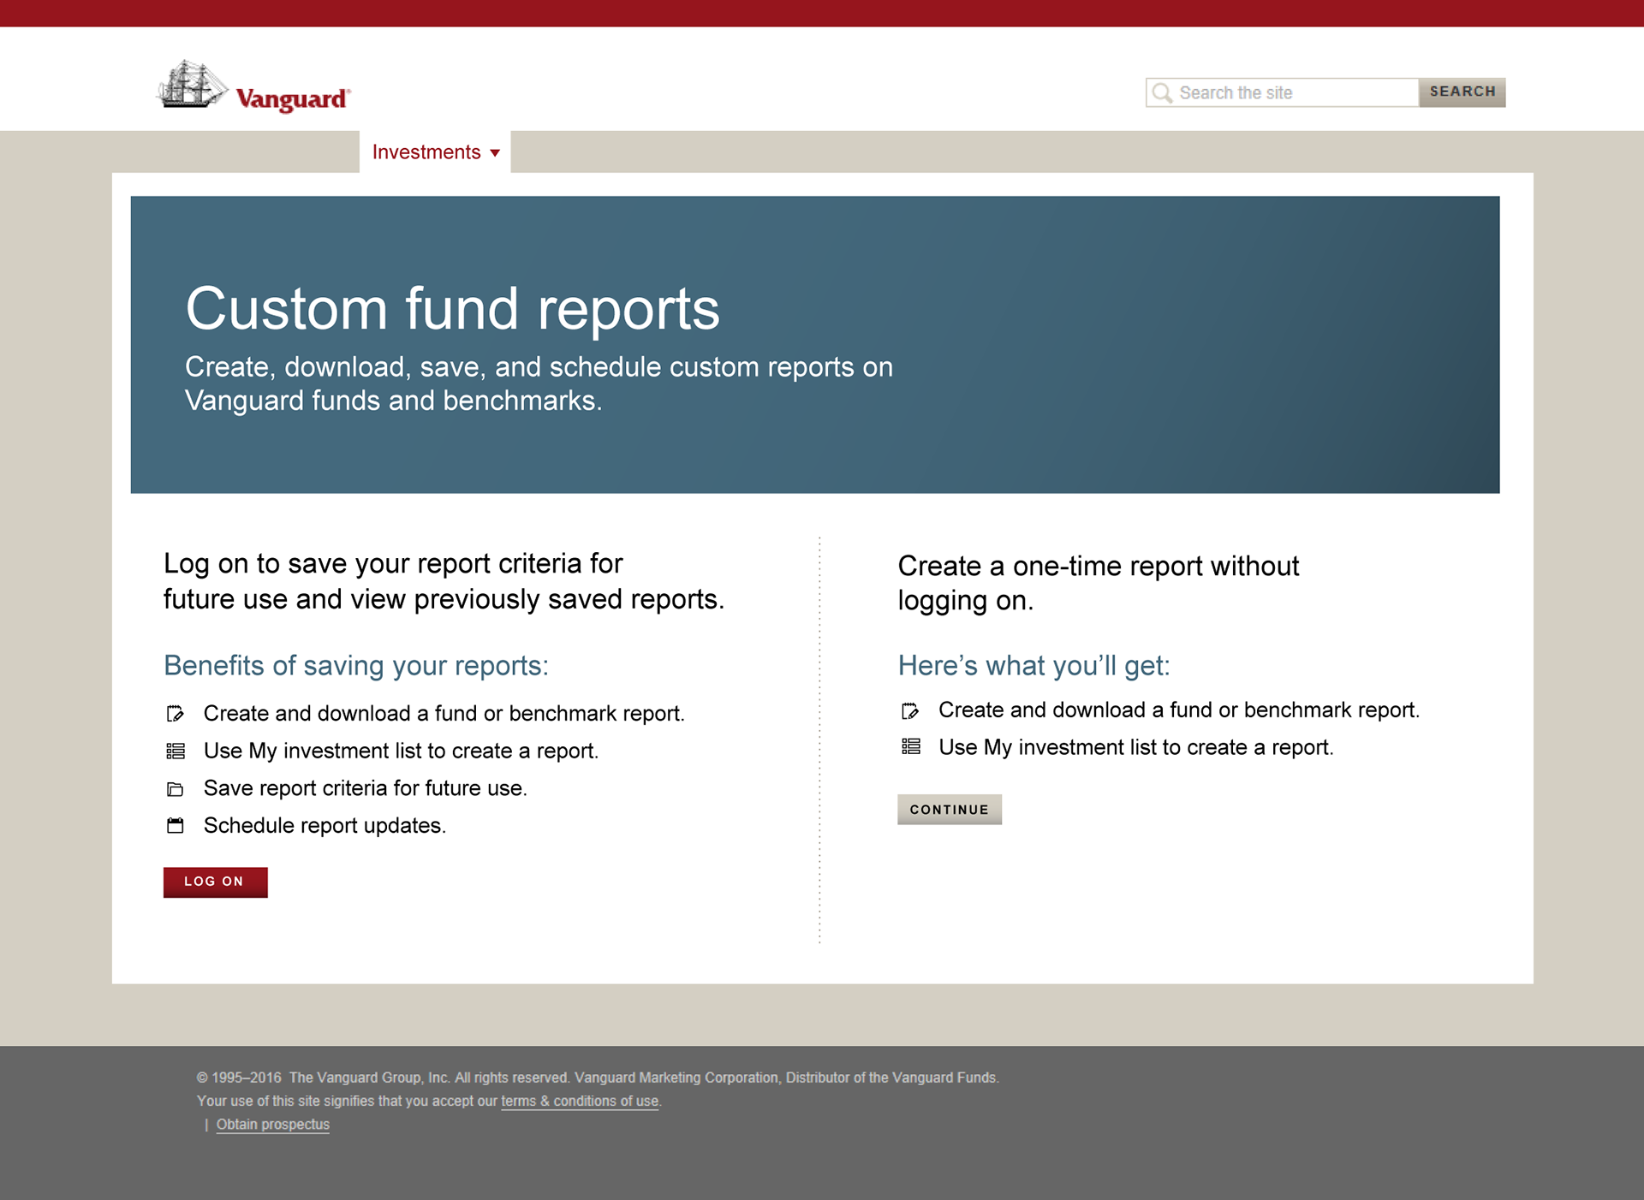This screenshot has height=1200, width=1644.
Task: Open terms & conditions of use link
Action: (580, 1101)
